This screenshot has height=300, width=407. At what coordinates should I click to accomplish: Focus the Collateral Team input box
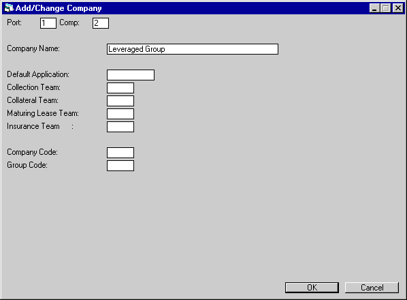tap(120, 101)
